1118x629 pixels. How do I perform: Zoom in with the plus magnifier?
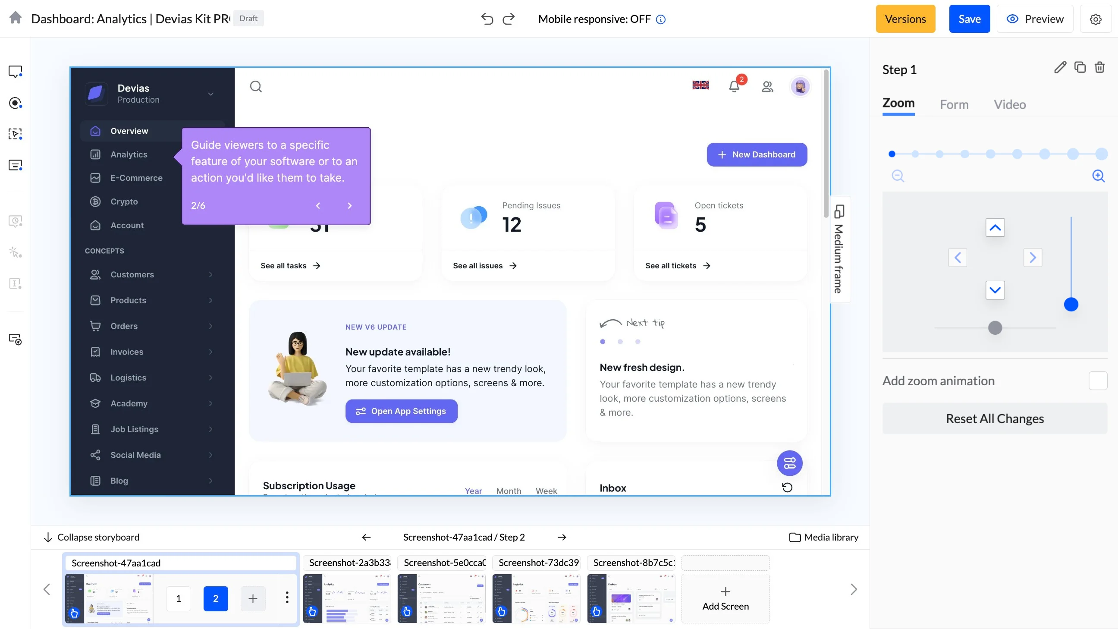point(1099,176)
